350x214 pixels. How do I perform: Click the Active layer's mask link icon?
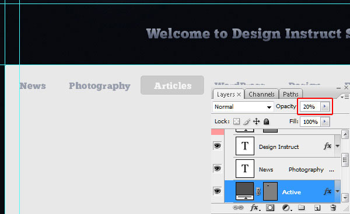coord(258,191)
